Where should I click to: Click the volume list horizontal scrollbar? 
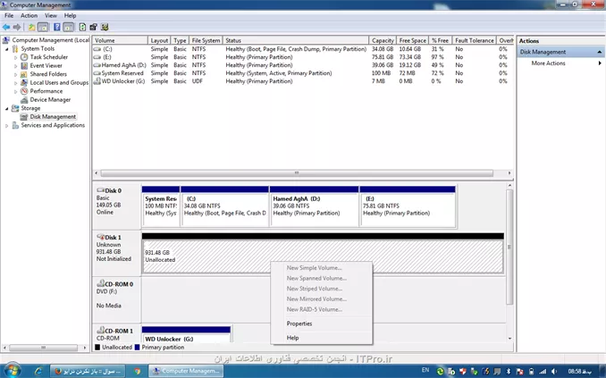tap(297, 173)
